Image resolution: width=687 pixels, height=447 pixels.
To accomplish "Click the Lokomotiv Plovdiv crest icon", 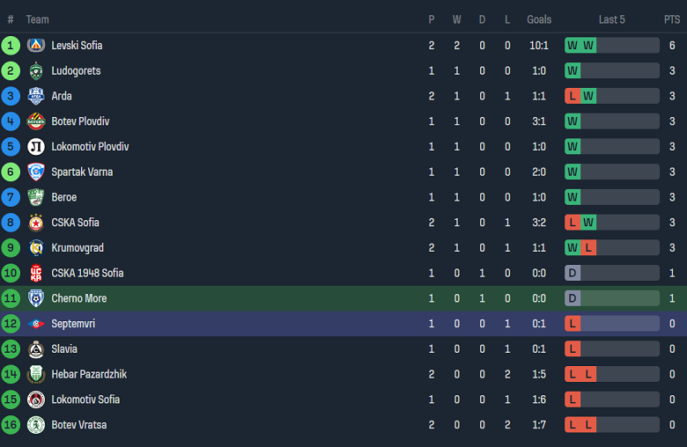I will point(36,147).
